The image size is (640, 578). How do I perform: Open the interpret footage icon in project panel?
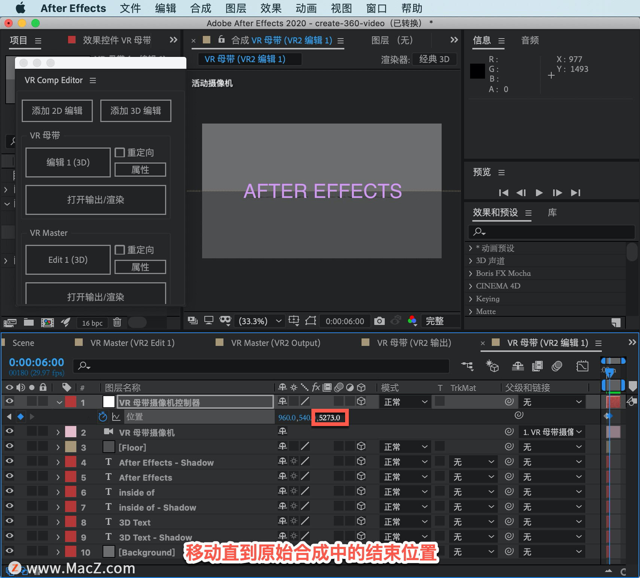(x=10, y=322)
